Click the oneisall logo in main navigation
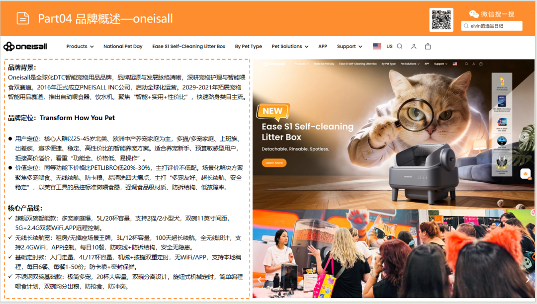The image size is (537, 304). click(x=25, y=47)
